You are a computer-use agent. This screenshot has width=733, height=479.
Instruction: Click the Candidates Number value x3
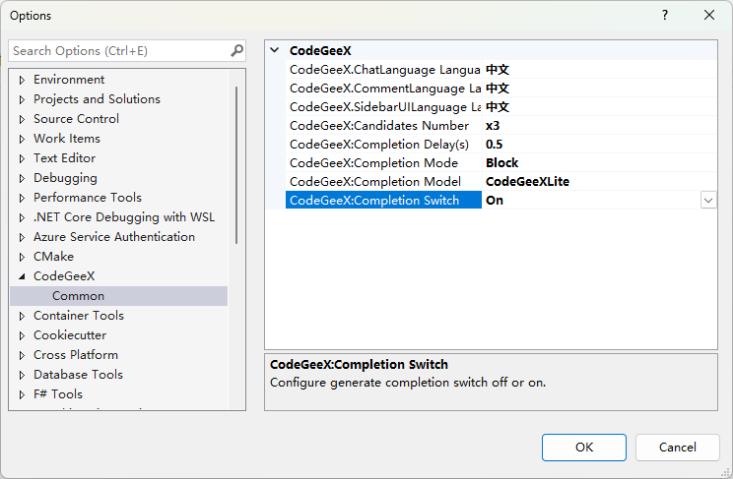click(x=493, y=126)
